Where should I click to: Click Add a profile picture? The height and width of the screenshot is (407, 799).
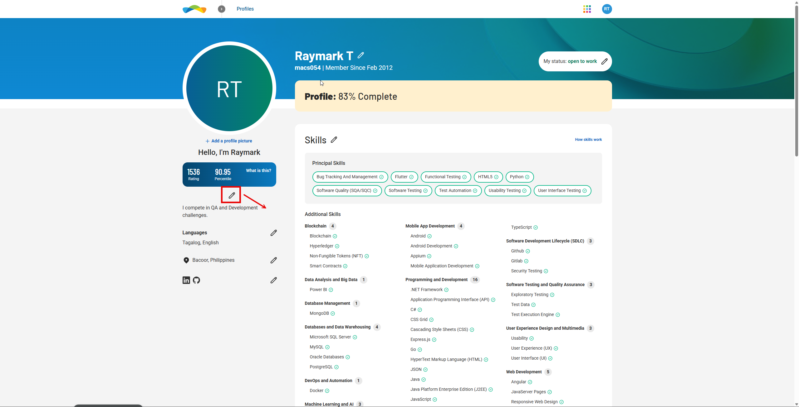229,141
